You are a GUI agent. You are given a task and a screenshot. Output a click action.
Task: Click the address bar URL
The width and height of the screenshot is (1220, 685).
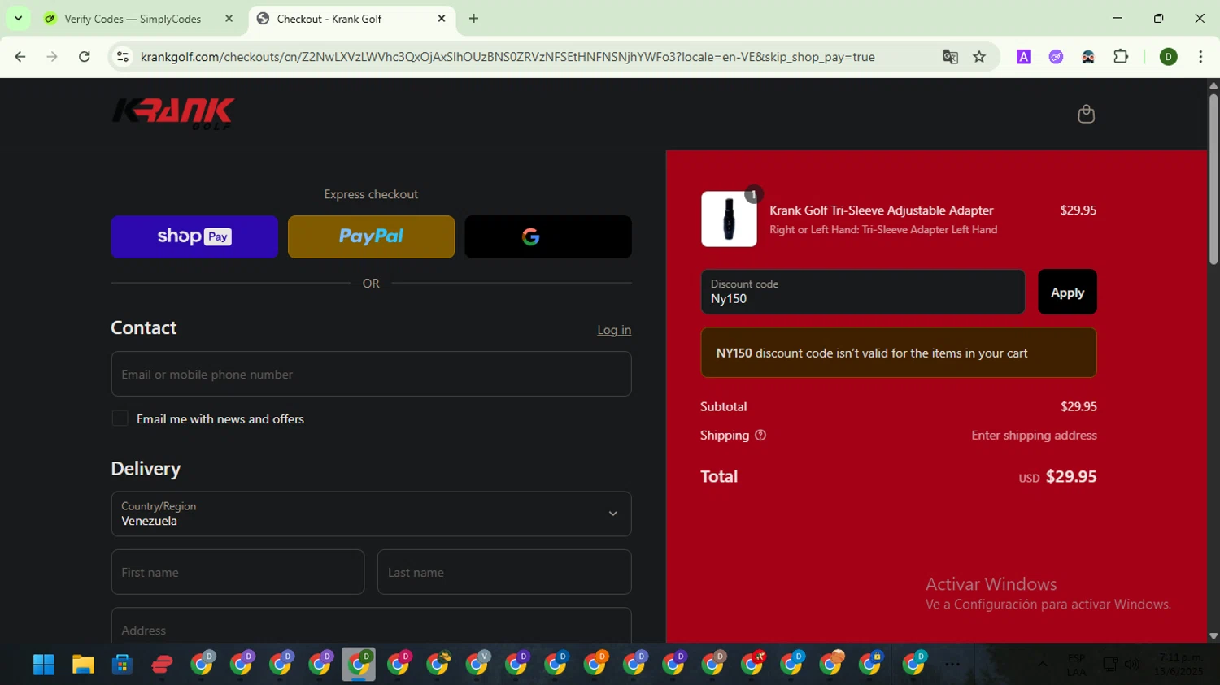(x=508, y=57)
